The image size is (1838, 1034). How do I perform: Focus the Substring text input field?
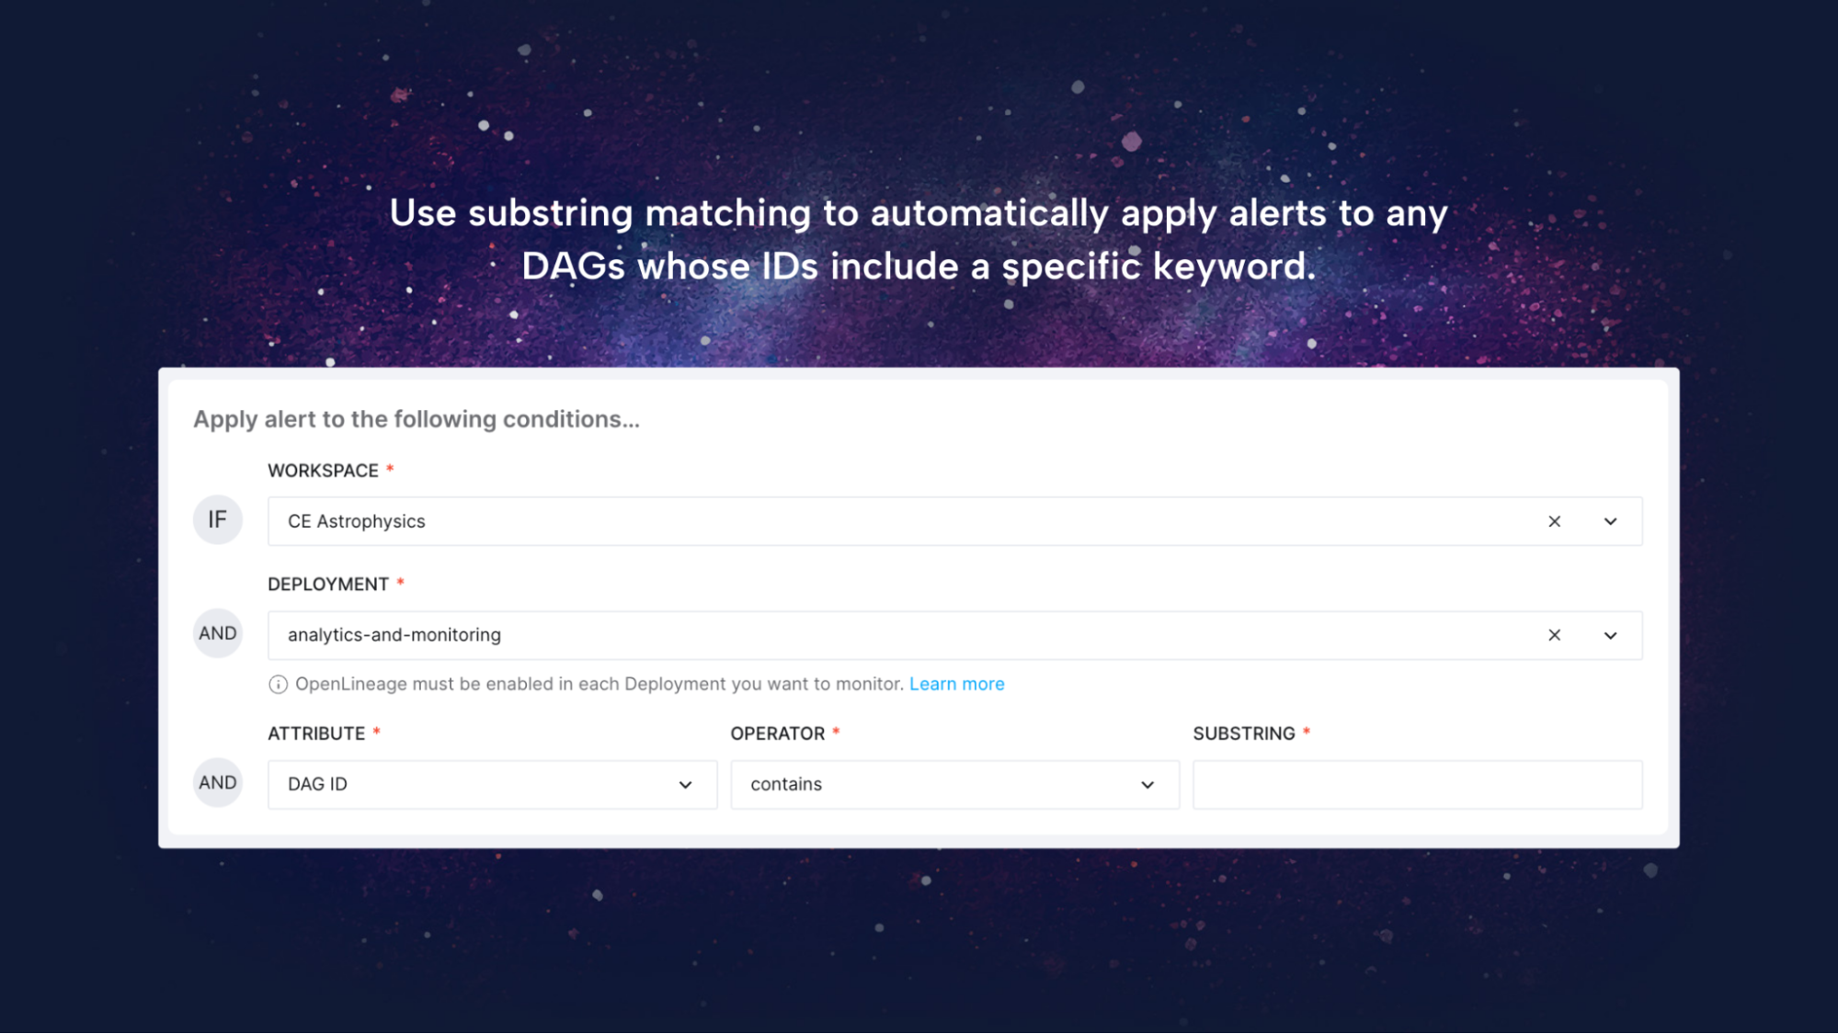tap(1417, 785)
